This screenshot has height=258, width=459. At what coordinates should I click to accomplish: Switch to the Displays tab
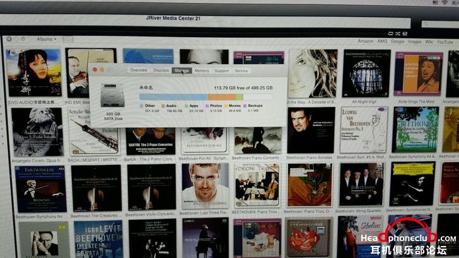click(161, 70)
